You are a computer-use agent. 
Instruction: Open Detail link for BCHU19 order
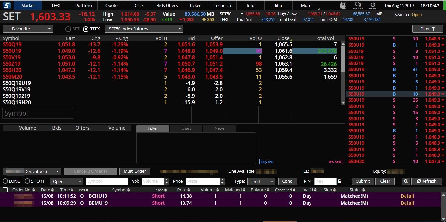point(407,196)
